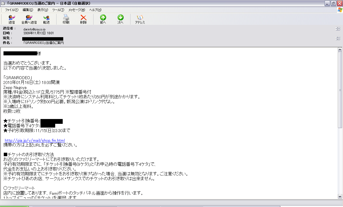Click the message scrollbar up arrow
The width and height of the screenshot is (343, 207).
pos(340,50)
